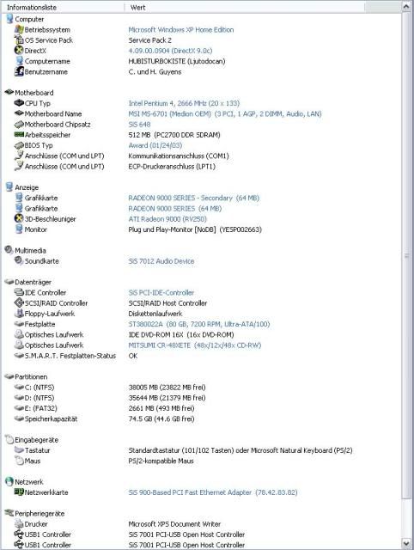Open the ST380022A hard disk link

point(199,325)
